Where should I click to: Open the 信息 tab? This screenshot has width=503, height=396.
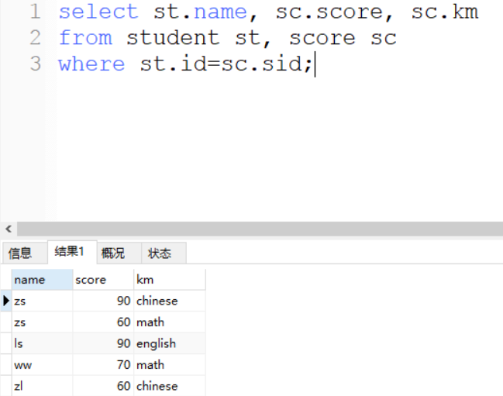24,253
